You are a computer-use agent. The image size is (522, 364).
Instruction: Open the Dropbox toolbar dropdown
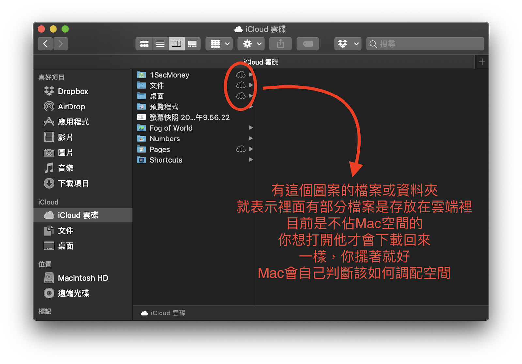pos(348,44)
